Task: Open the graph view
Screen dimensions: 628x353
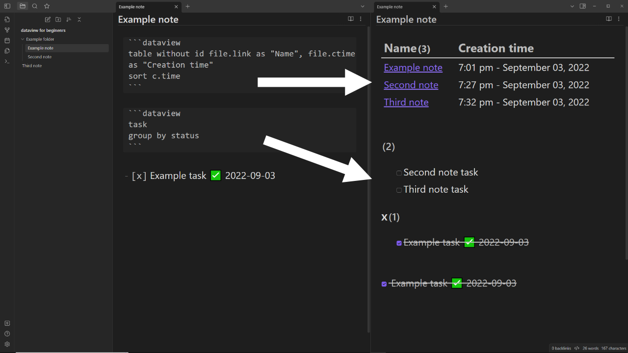Action: coord(7,30)
